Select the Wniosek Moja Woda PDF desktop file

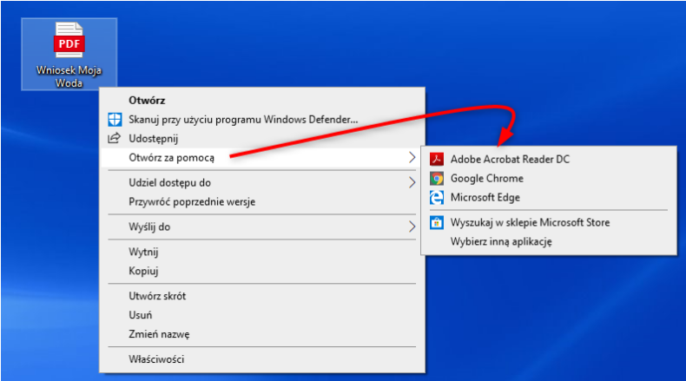tap(69, 54)
